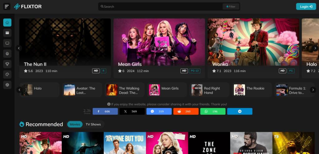Open the Mean Girls featured banner

tap(159, 48)
